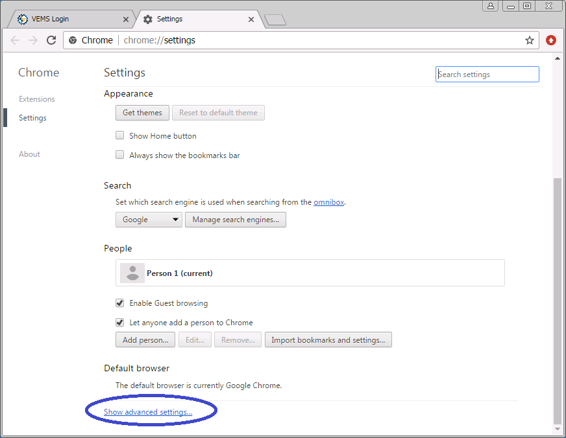The width and height of the screenshot is (566, 438).
Task: Open About in the left sidebar
Action: pyautogui.click(x=29, y=154)
